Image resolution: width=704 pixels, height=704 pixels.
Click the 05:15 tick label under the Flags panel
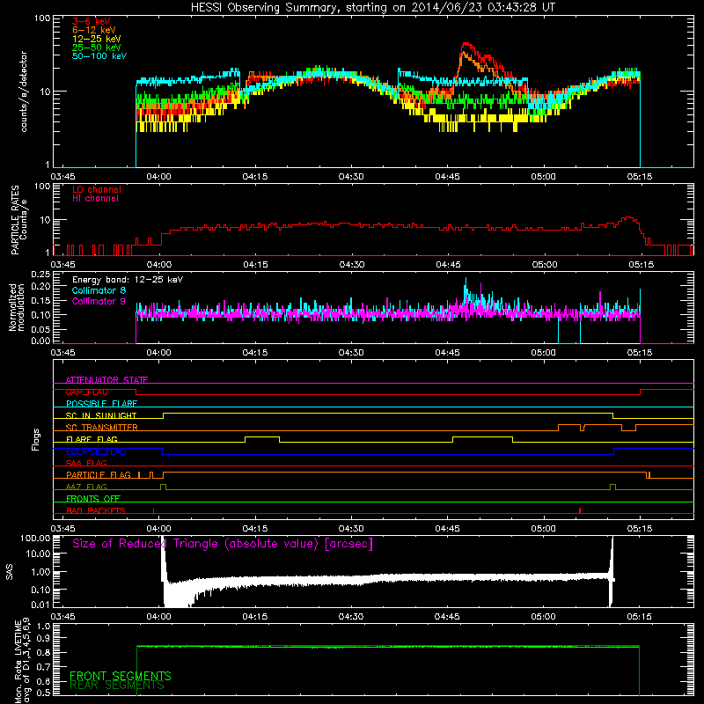[x=640, y=529]
